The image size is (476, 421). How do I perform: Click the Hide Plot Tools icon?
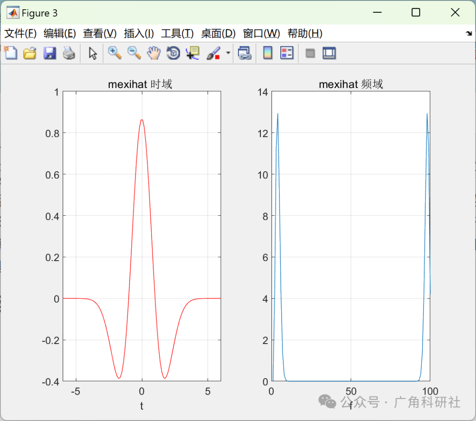(x=310, y=53)
